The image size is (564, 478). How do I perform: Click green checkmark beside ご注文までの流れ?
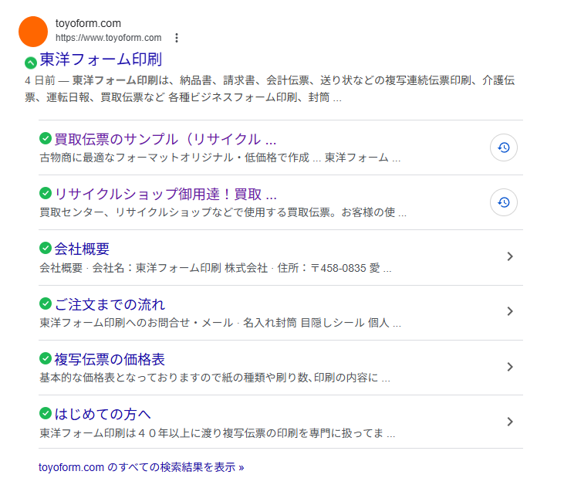point(46,304)
